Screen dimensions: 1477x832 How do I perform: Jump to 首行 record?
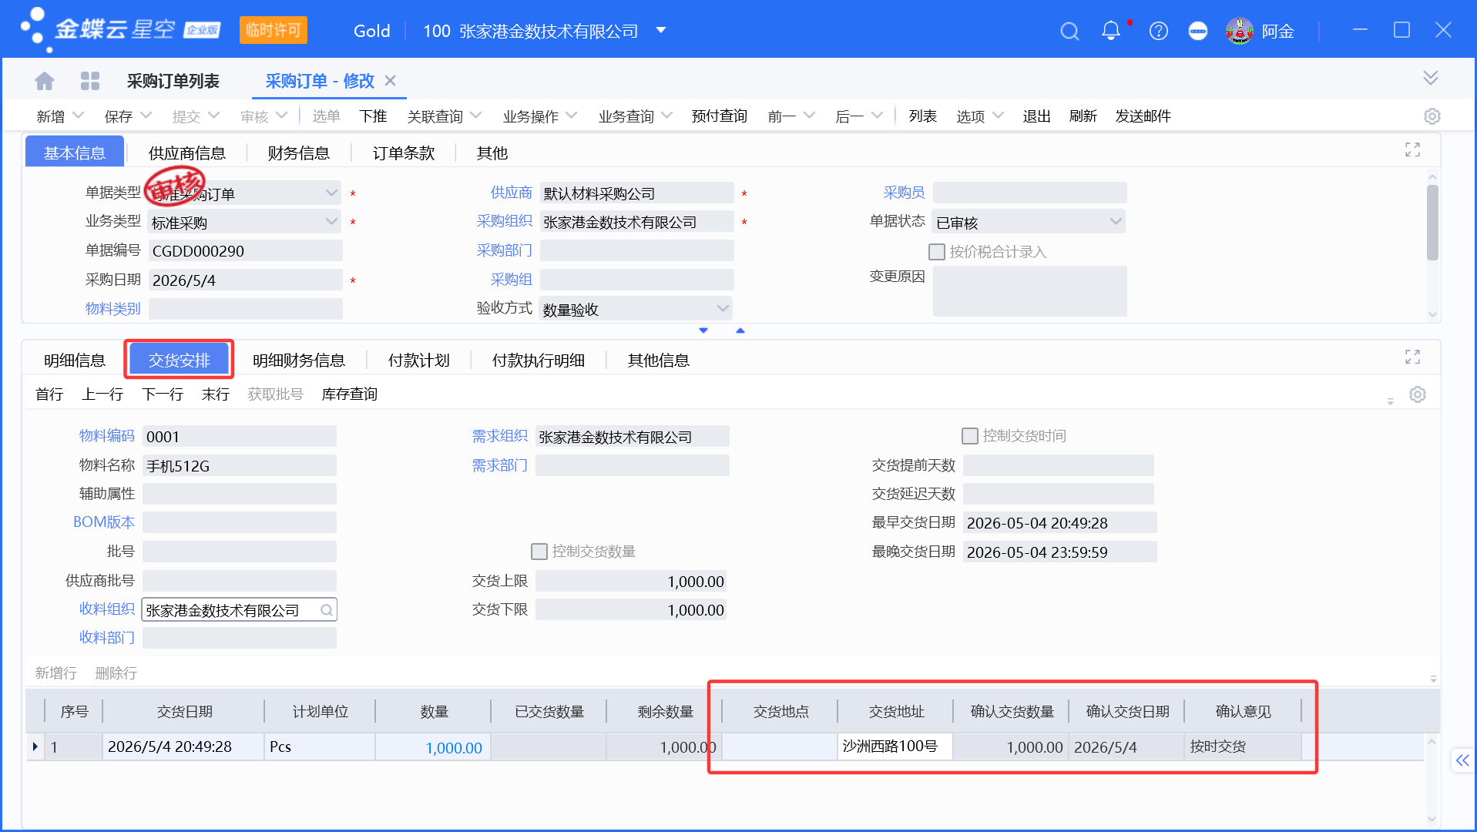tap(49, 394)
